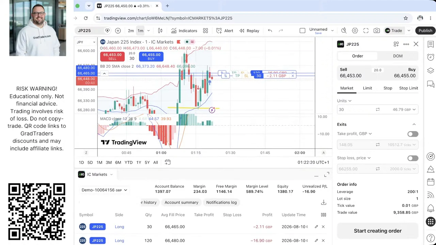The height and width of the screenshot is (245, 436).
Task: Open the Account summary tab
Action: point(181,202)
